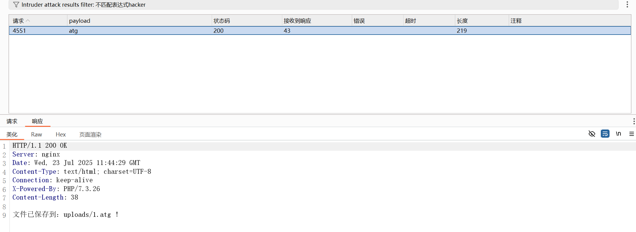Viewport: 636px width, 232px height.
Task: Switch to the 响应 tab
Action: 37,121
